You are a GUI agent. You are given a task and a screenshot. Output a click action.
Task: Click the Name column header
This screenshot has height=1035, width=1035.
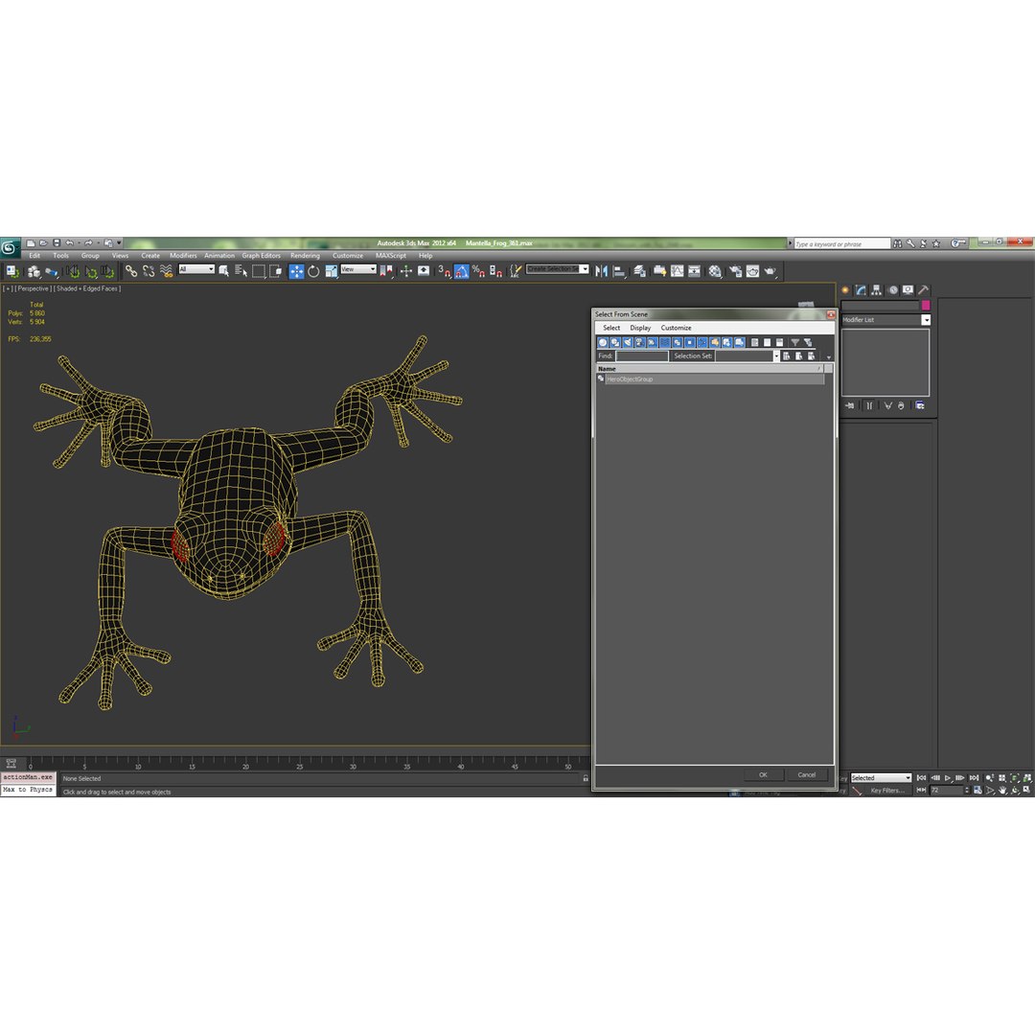(709, 368)
